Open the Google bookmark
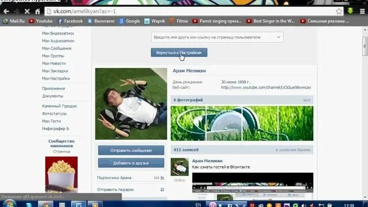The width and height of the screenshot is (368, 207). (x=129, y=21)
